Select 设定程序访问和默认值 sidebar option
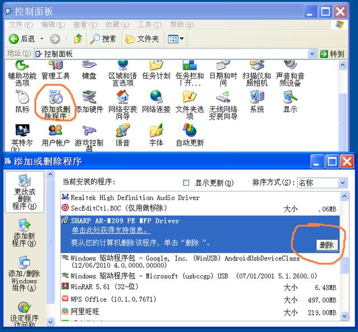 point(25,314)
